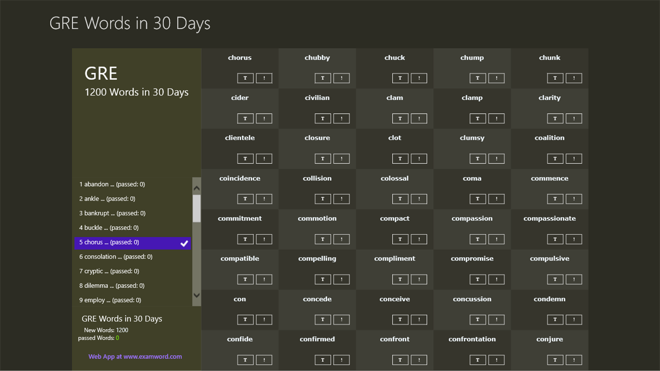Image resolution: width=660 pixels, height=371 pixels.
Task: Open the Web App link to www.examword.com
Action: click(135, 356)
